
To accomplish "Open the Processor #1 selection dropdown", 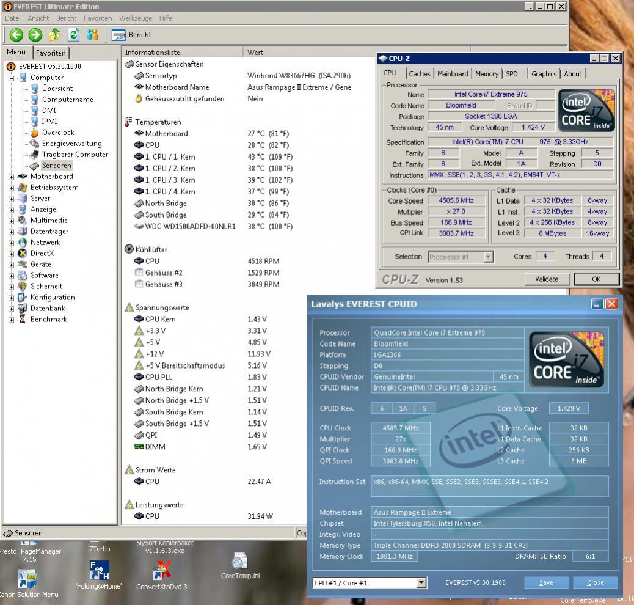I will (461, 257).
